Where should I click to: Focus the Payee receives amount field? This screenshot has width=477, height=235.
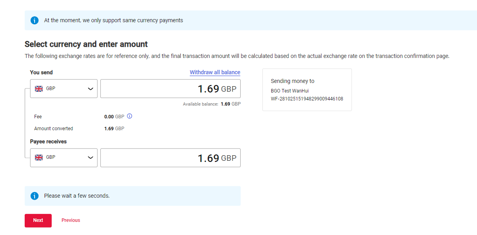tap(170, 158)
